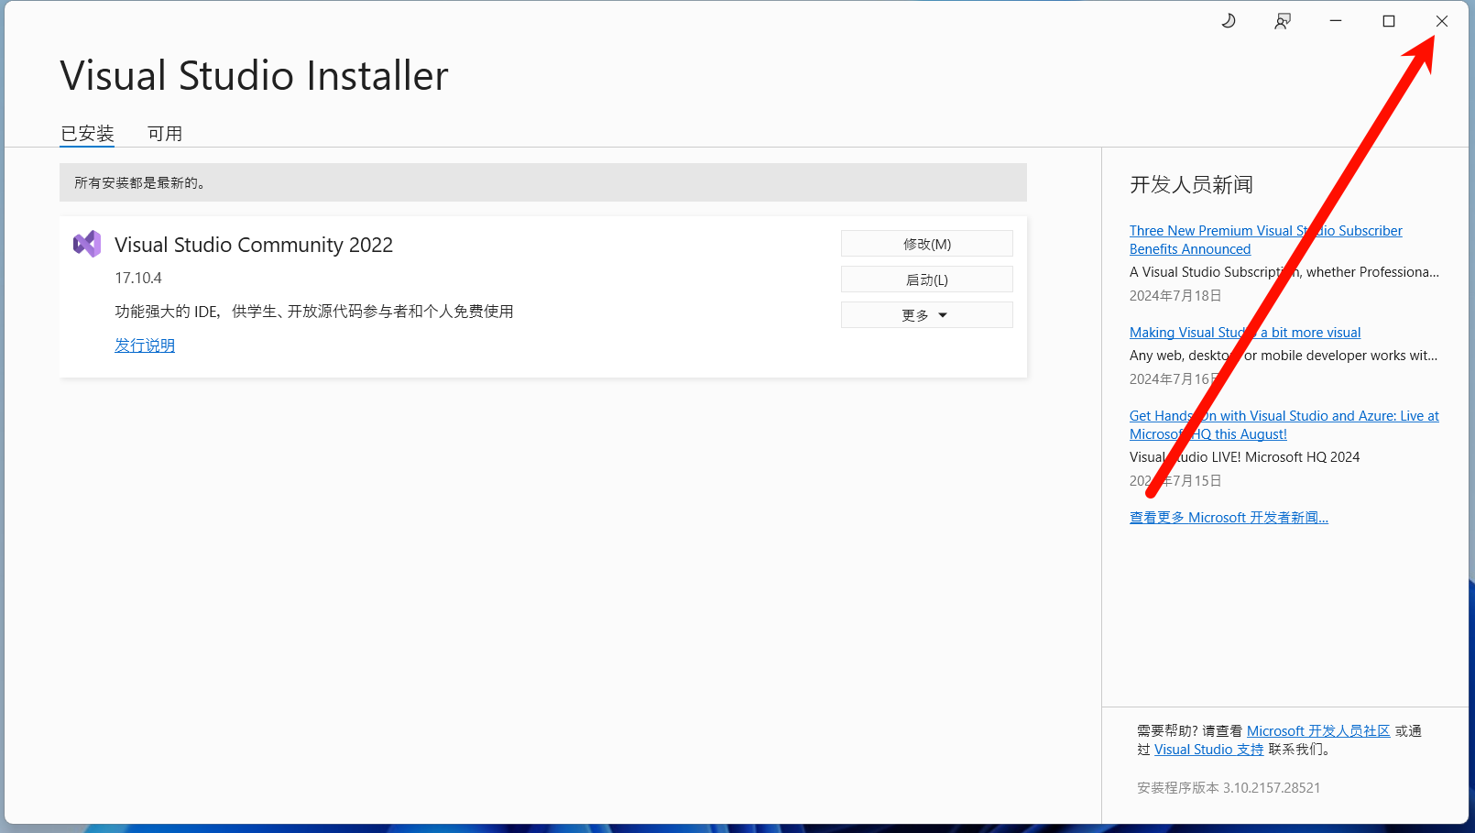Click the Visual Studio Community purple logo
Image resolution: width=1475 pixels, height=833 pixels.
pyautogui.click(x=87, y=244)
